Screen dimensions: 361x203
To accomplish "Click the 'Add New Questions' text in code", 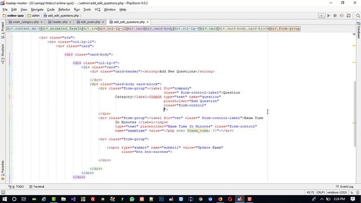I will click(x=177, y=72).
